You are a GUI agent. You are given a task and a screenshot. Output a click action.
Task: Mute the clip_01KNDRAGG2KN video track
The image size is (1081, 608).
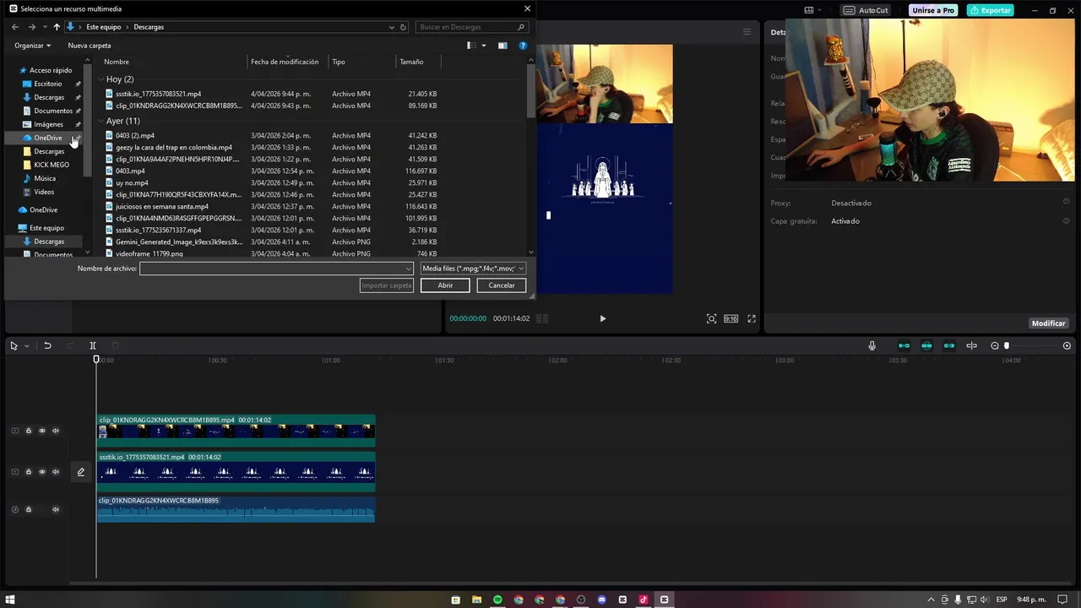pyautogui.click(x=56, y=431)
